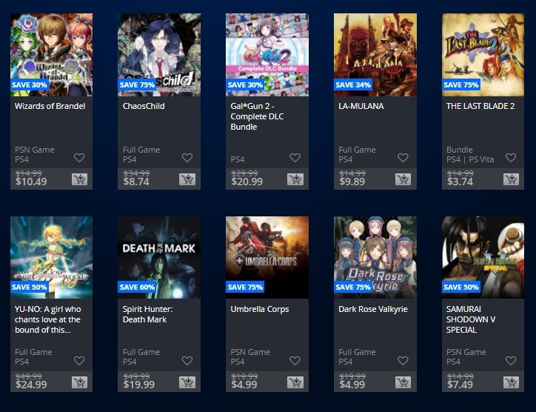Toggle wishlist heart for YU-NO

point(79,360)
